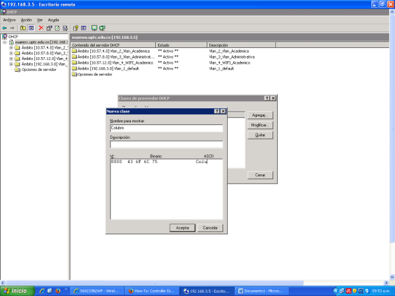Screen dimensions: 395x296
Task: Click the Refresh toolbar icon
Action: tap(57, 28)
